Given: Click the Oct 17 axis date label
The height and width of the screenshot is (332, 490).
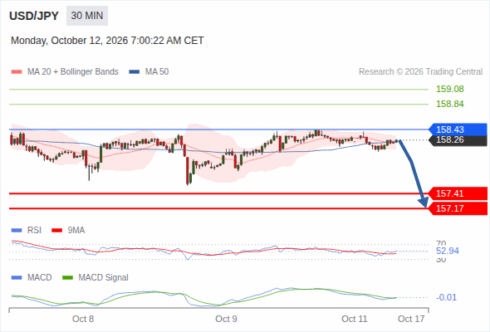Looking at the screenshot, I should 411,319.
